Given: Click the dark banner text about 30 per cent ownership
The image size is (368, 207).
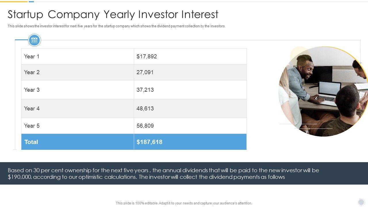Looking at the screenshot, I should pos(163,173).
